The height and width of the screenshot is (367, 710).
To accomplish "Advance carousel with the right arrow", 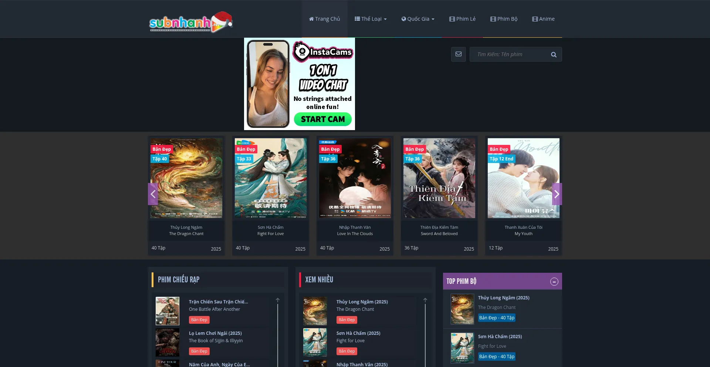I will pyautogui.click(x=557, y=194).
